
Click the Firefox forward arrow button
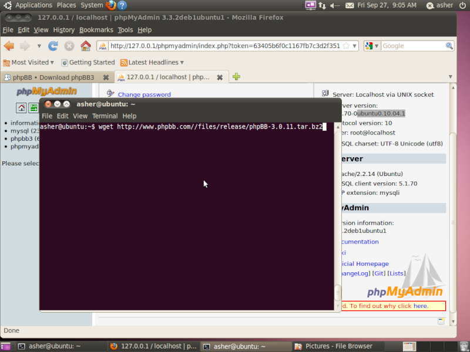25,46
